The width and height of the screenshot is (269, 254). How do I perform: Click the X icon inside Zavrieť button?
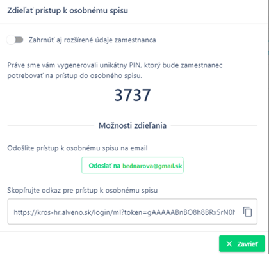[229, 244]
